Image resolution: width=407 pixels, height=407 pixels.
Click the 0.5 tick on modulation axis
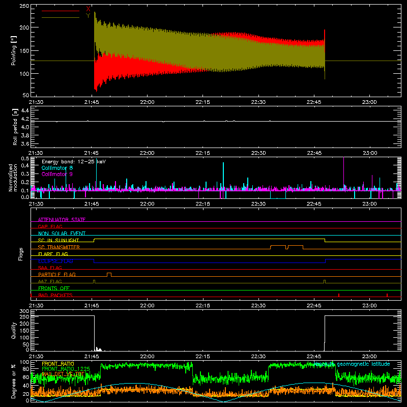tap(25, 159)
